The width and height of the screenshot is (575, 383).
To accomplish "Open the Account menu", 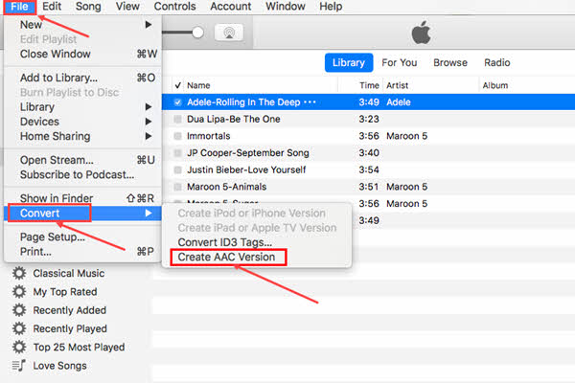I will [231, 7].
